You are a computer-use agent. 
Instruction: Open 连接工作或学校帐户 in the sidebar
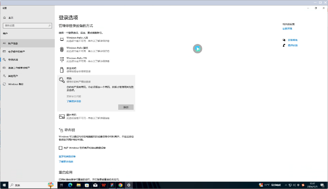[x=27, y=68]
